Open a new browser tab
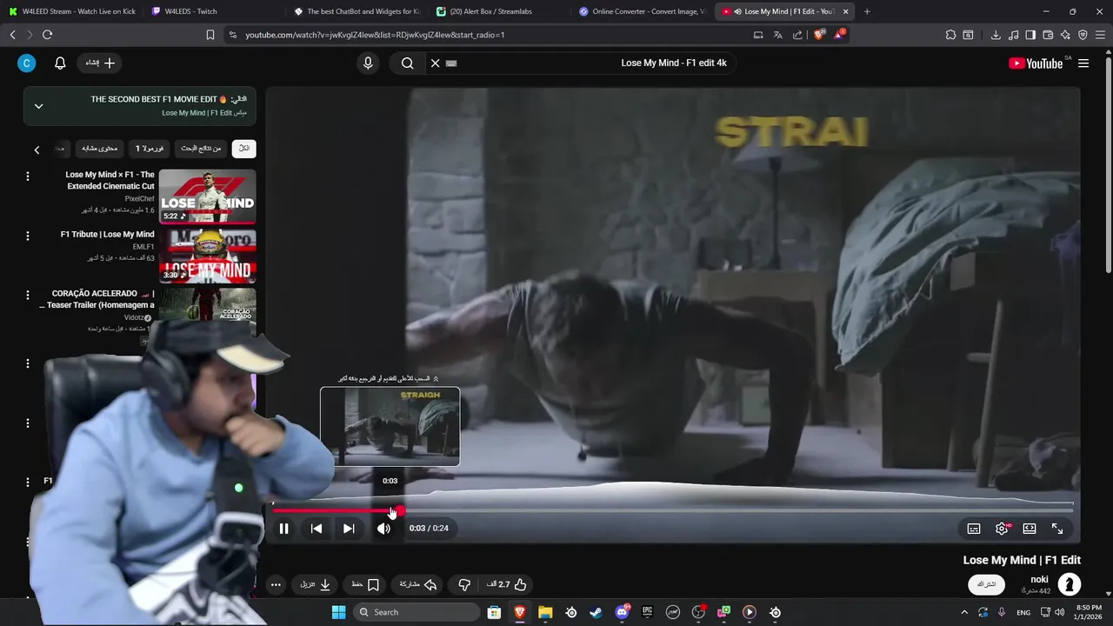 pos(867,11)
